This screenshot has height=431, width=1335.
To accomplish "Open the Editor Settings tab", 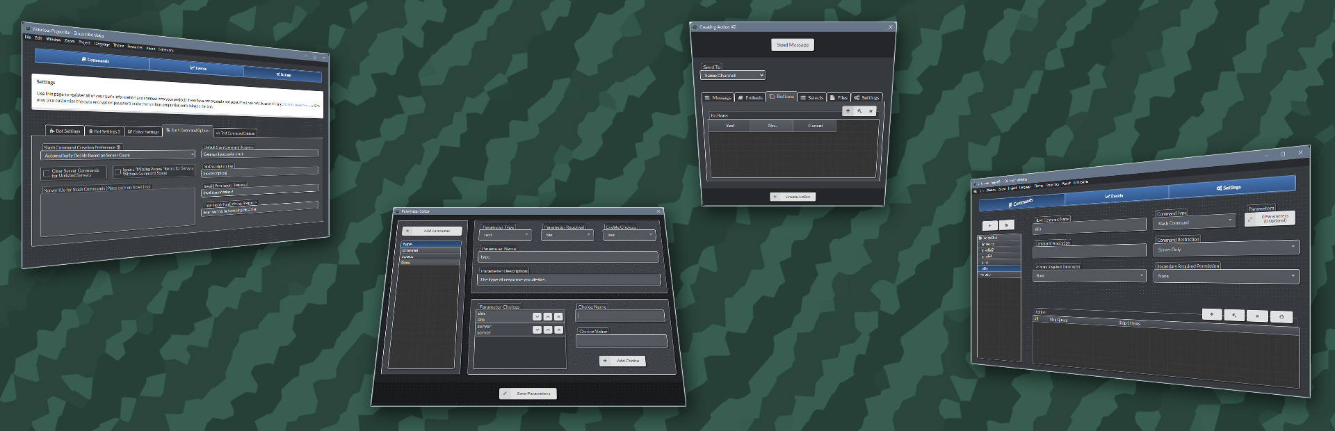I will pyautogui.click(x=143, y=131).
